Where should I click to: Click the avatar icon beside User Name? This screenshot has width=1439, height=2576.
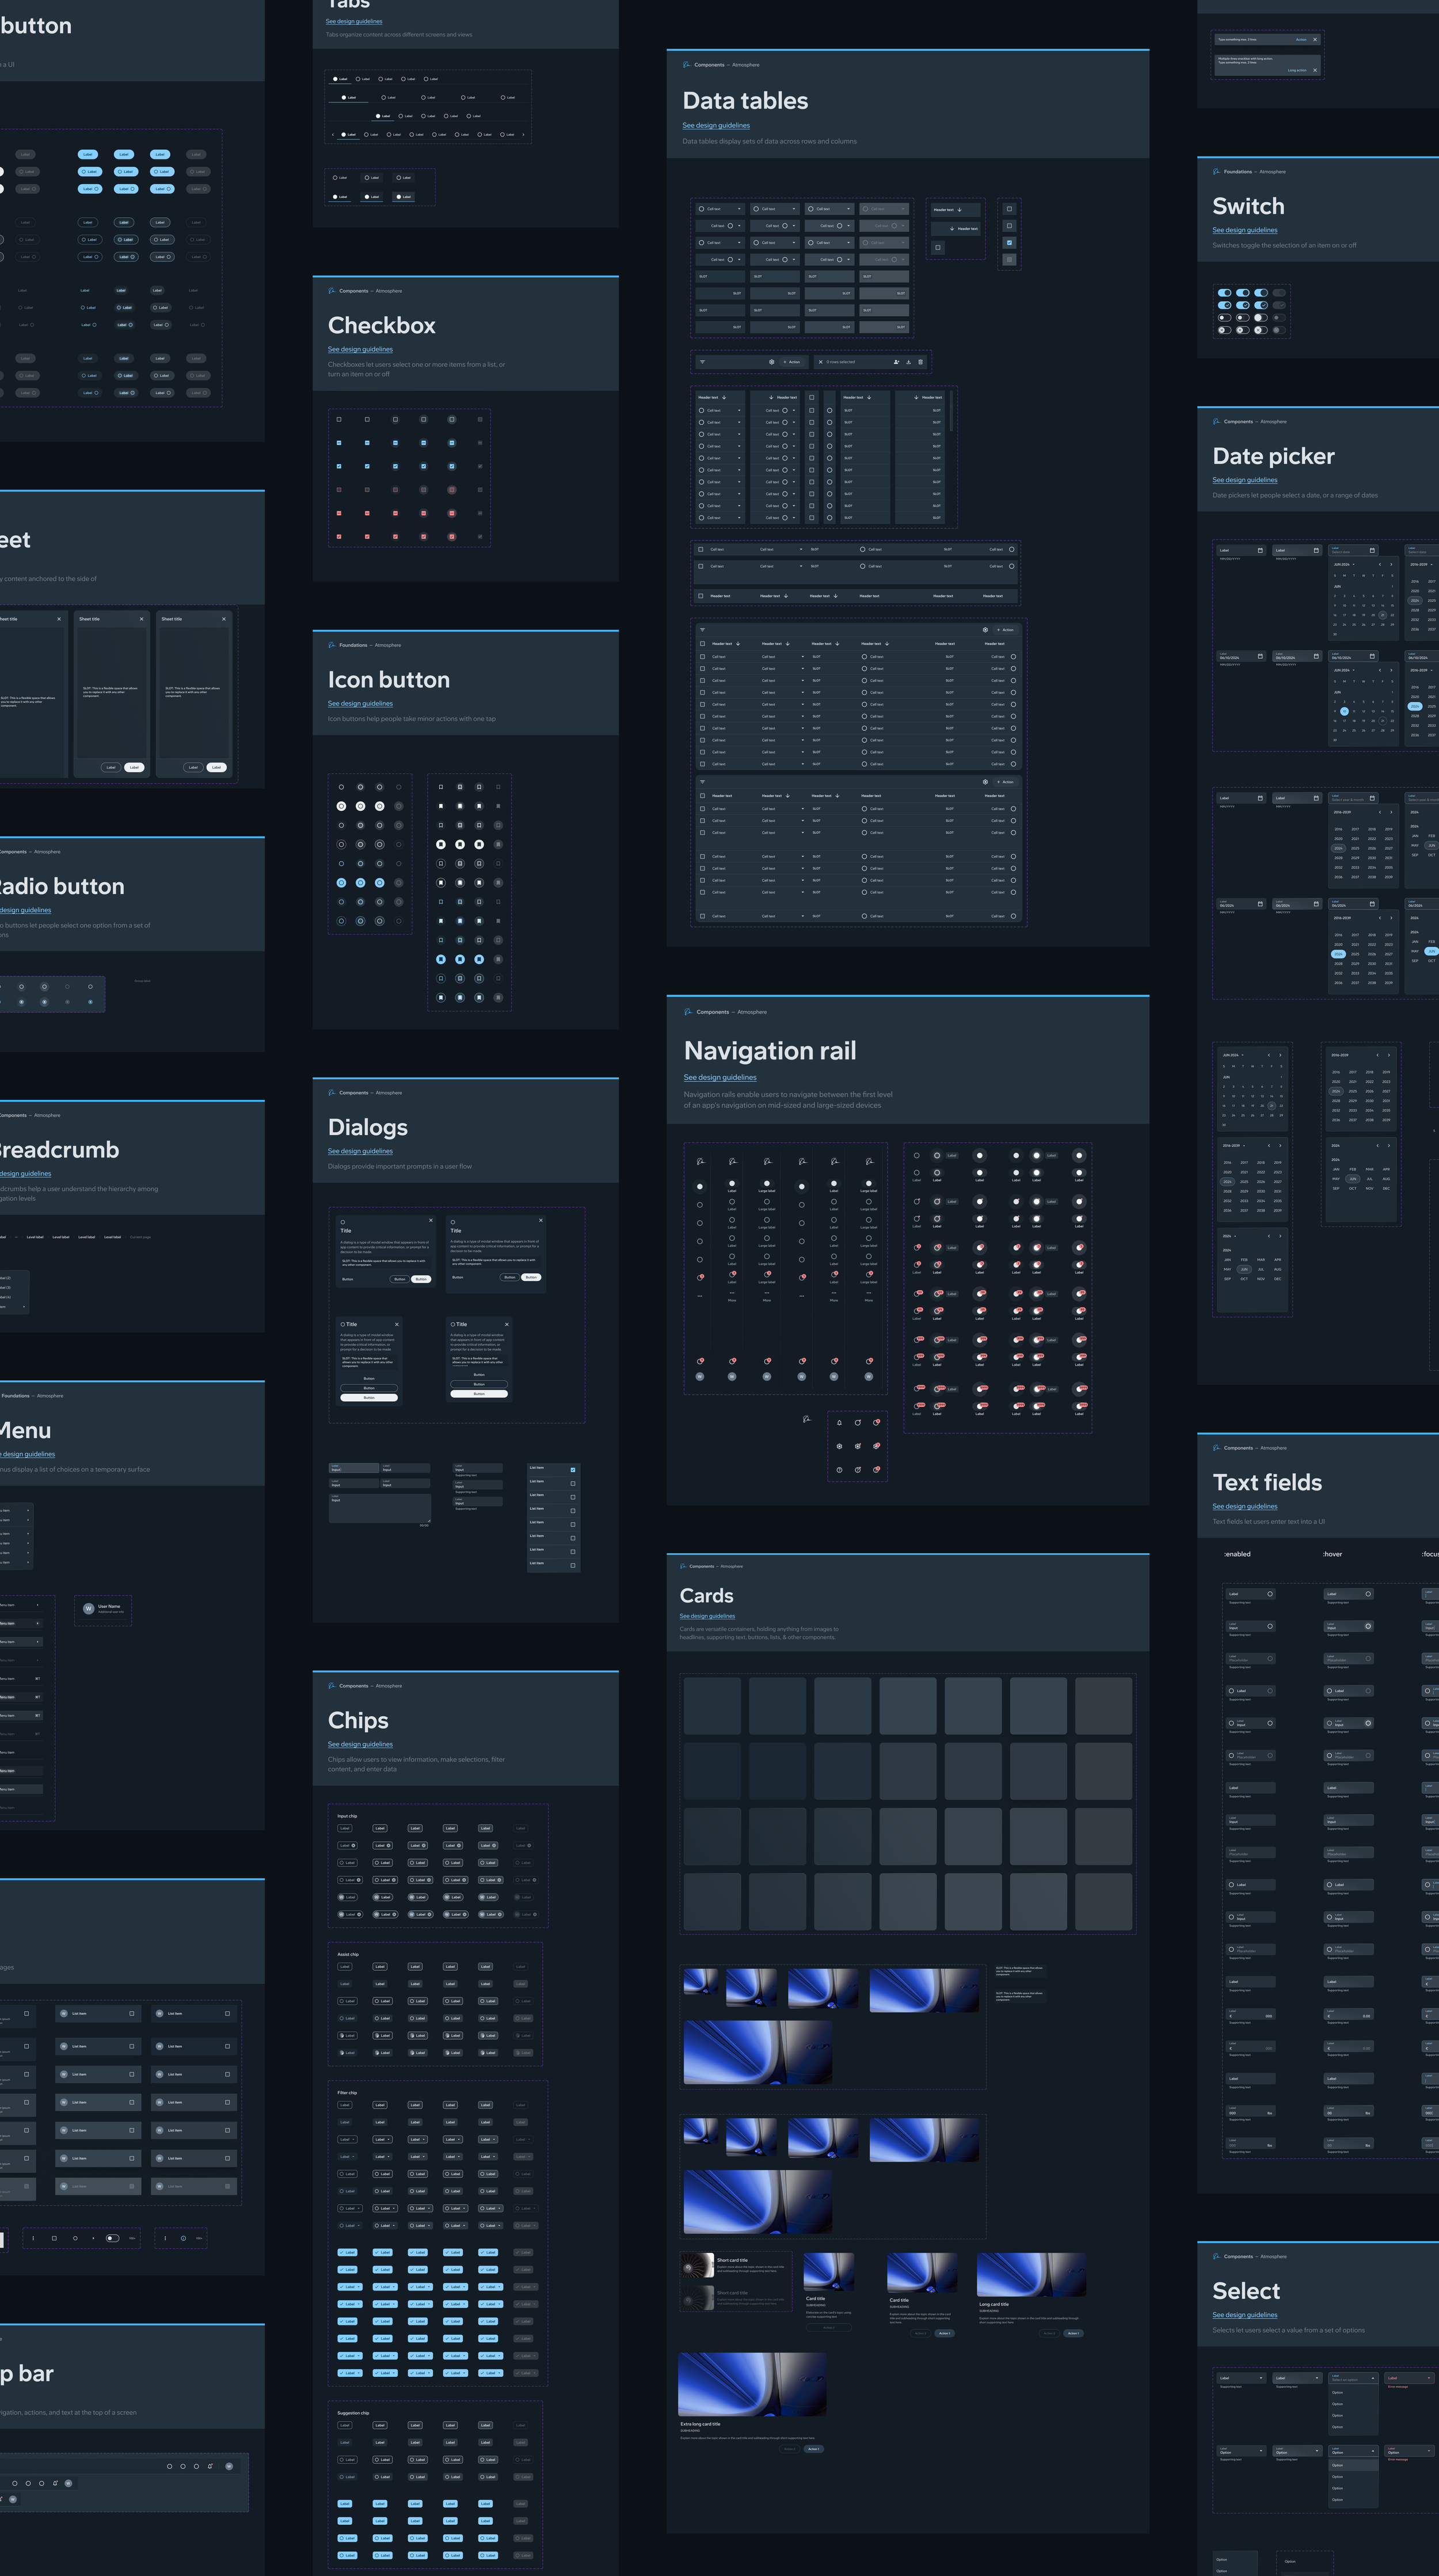coord(89,1609)
